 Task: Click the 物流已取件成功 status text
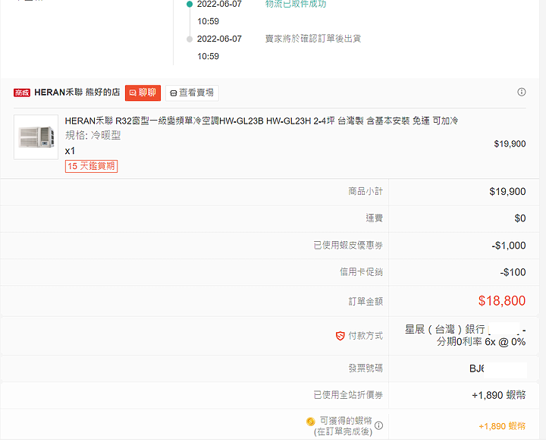296,4
